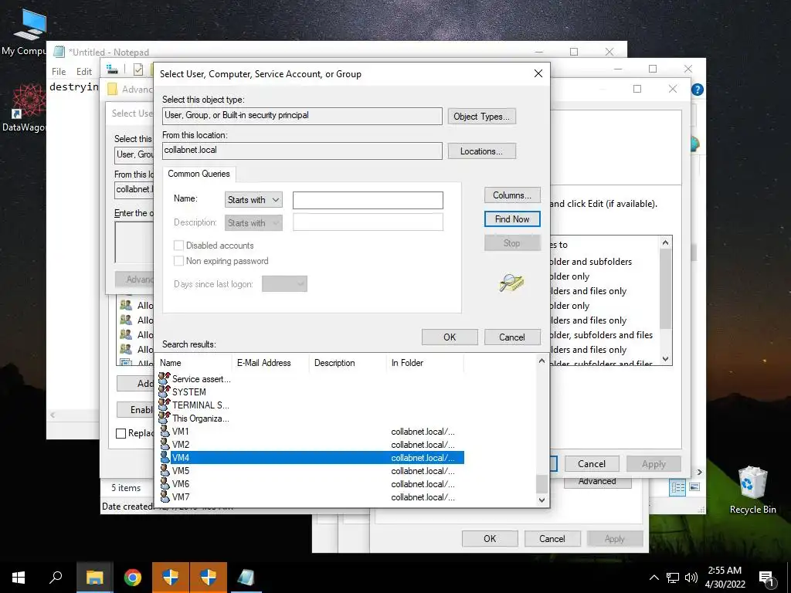791x593 pixels.
Task: Show hidden system tray icons
Action: click(654, 578)
